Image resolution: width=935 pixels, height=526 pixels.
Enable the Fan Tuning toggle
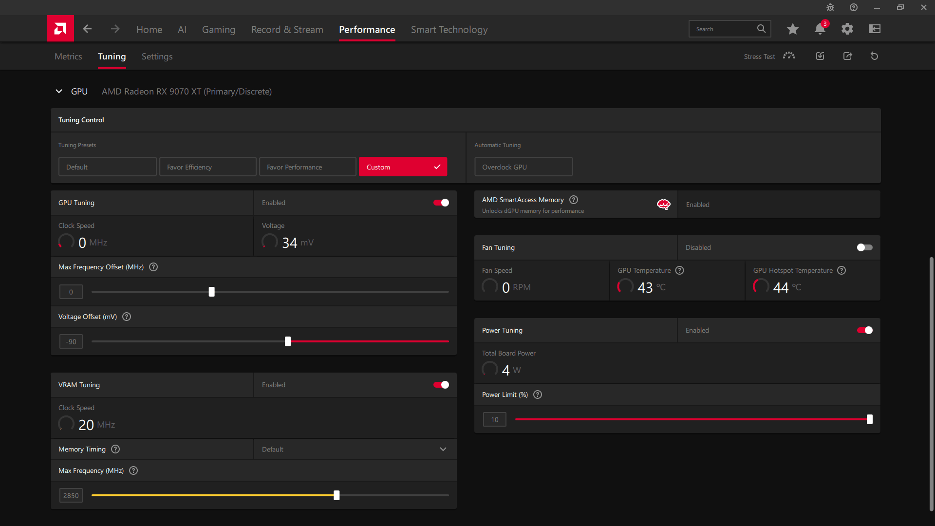tap(864, 247)
